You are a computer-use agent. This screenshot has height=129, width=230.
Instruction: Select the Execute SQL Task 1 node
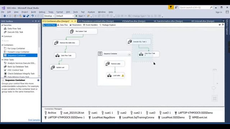tap(139, 42)
